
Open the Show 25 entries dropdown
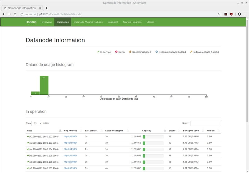pyautogui.click(x=37, y=123)
